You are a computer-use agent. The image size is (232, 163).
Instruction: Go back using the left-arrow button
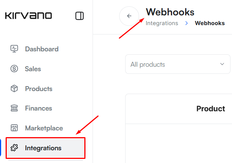click(129, 16)
